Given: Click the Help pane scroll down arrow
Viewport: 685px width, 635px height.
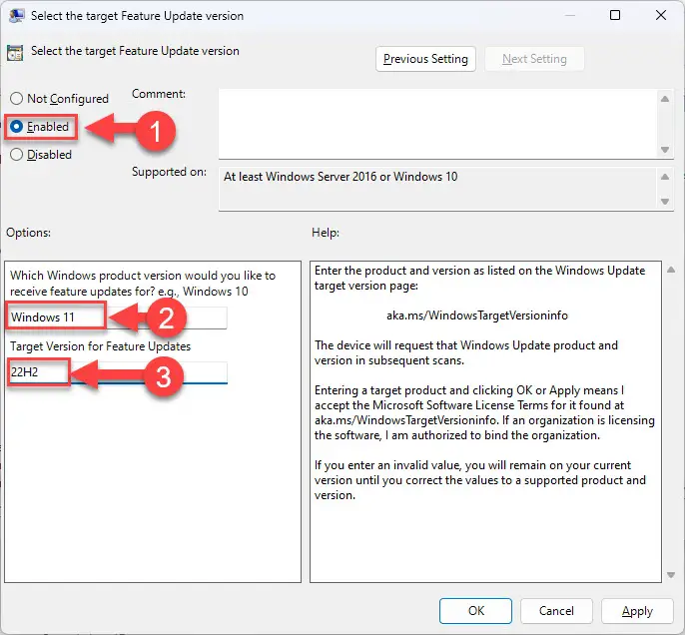Looking at the screenshot, I should click(671, 575).
